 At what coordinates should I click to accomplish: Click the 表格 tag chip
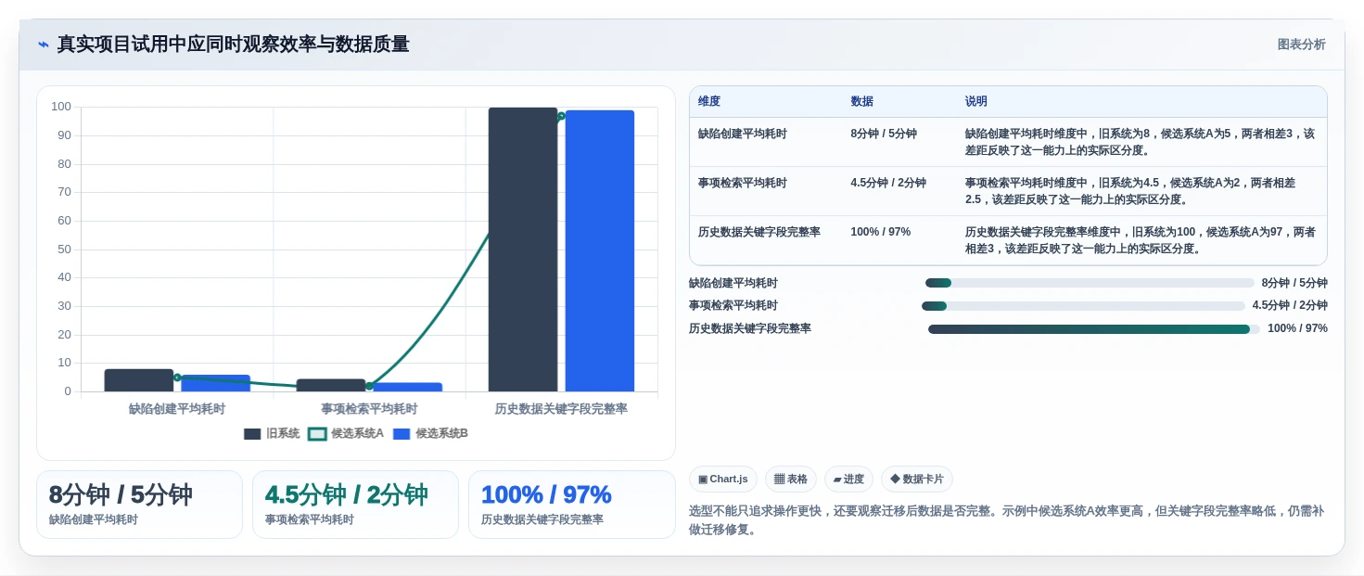tap(790, 480)
